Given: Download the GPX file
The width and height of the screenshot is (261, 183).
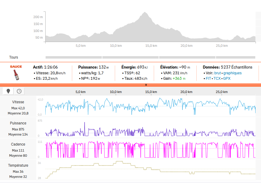Looking at the screenshot, I should (227, 78).
